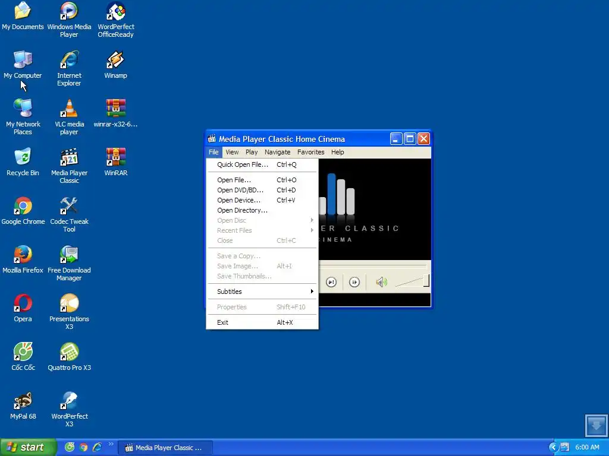Click Internet Explorer quick launch icon in taskbar
The width and height of the screenshot is (609, 456).
tap(97, 447)
